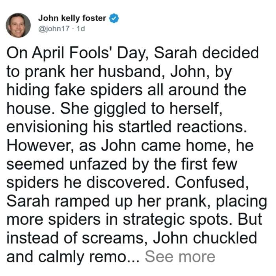Viewport: 276px width, 276px height.
Task: Open the John kelly foster display name
Action: 72,18
